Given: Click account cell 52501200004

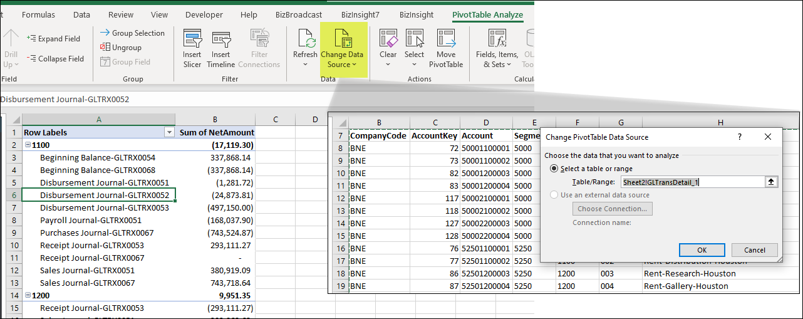Looking at the screenshot, I should click(486, 286).
